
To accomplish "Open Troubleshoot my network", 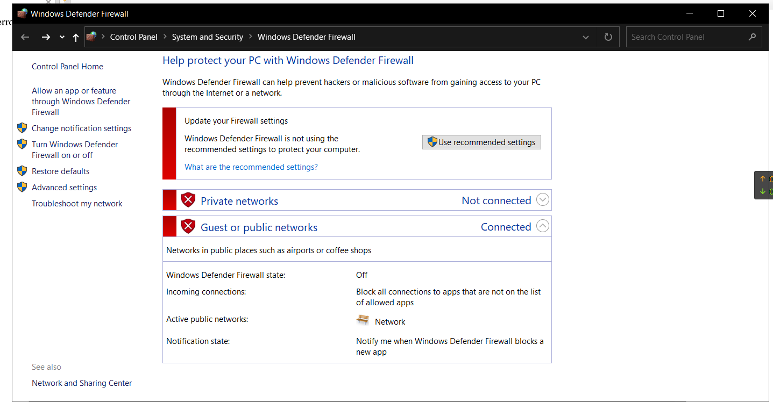I will tap(77, 204).
